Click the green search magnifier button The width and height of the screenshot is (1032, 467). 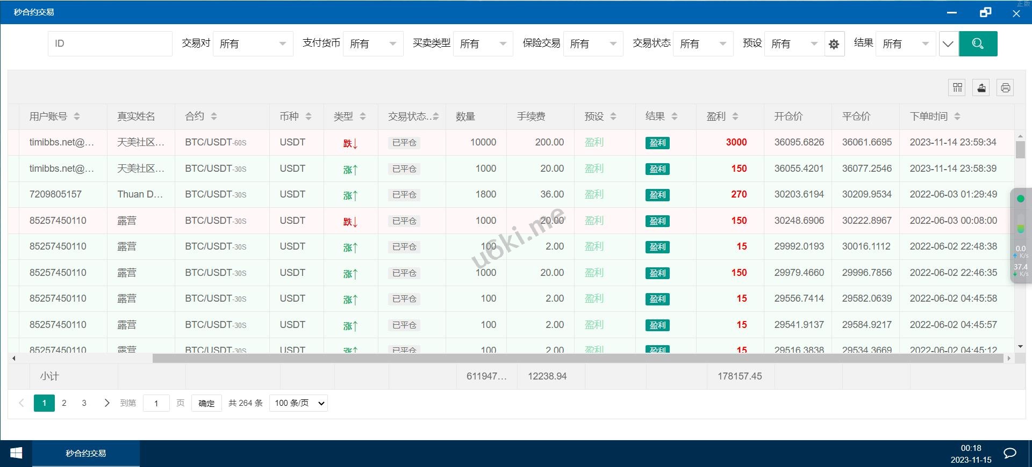point(978,43)
